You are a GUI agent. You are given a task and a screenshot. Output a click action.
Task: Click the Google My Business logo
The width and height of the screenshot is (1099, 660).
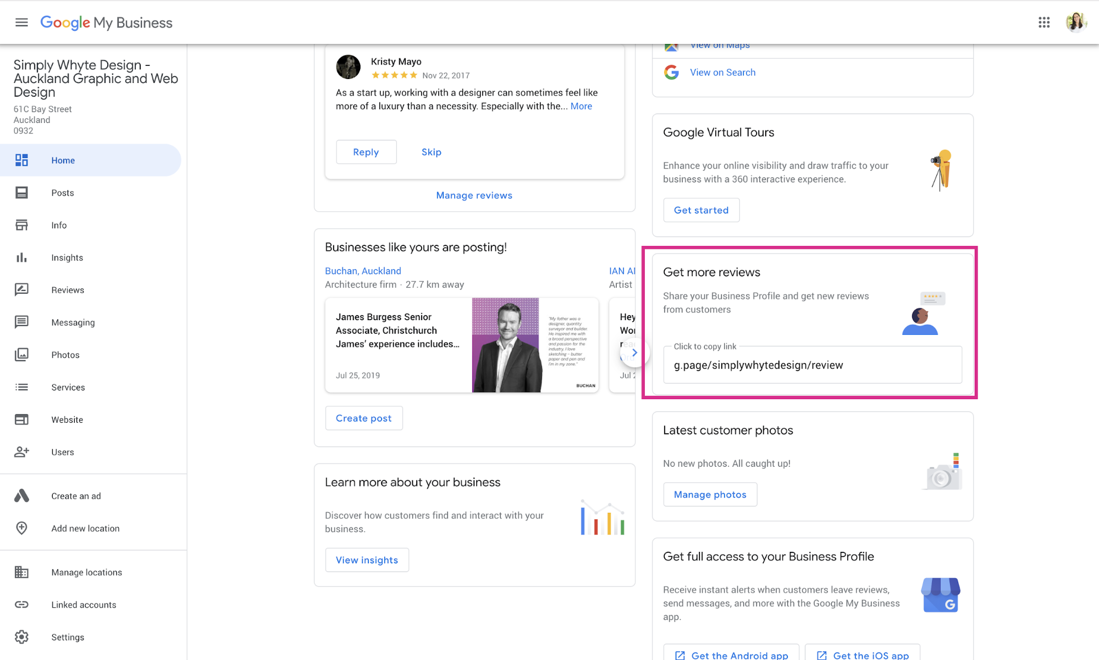[x=106, y=23]
